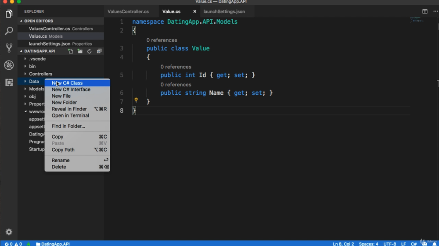This screenshot has width=439, height=246.
Task: Open the Debug view icon
Action: click(9, 65)
